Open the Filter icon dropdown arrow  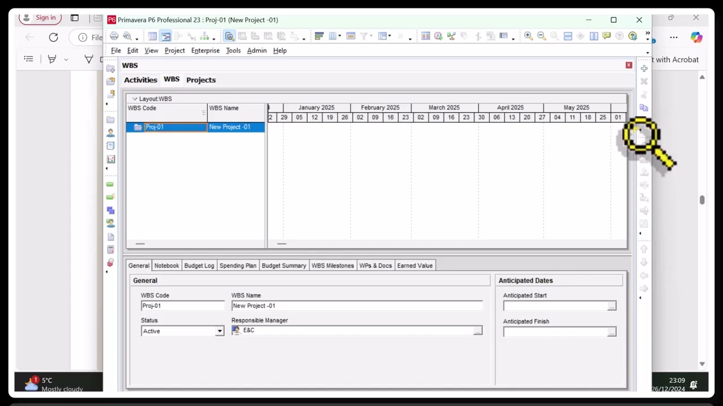click(371, 36)
